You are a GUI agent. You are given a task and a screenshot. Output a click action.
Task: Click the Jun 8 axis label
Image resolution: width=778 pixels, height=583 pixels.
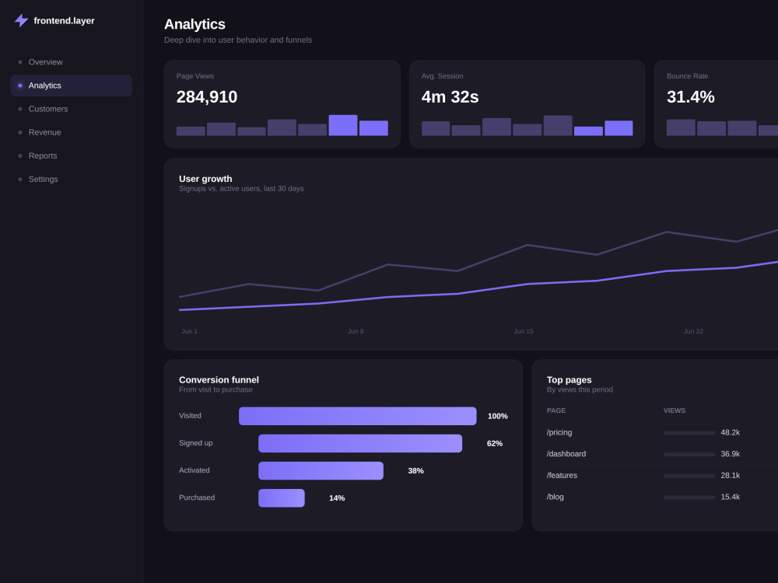356,331
